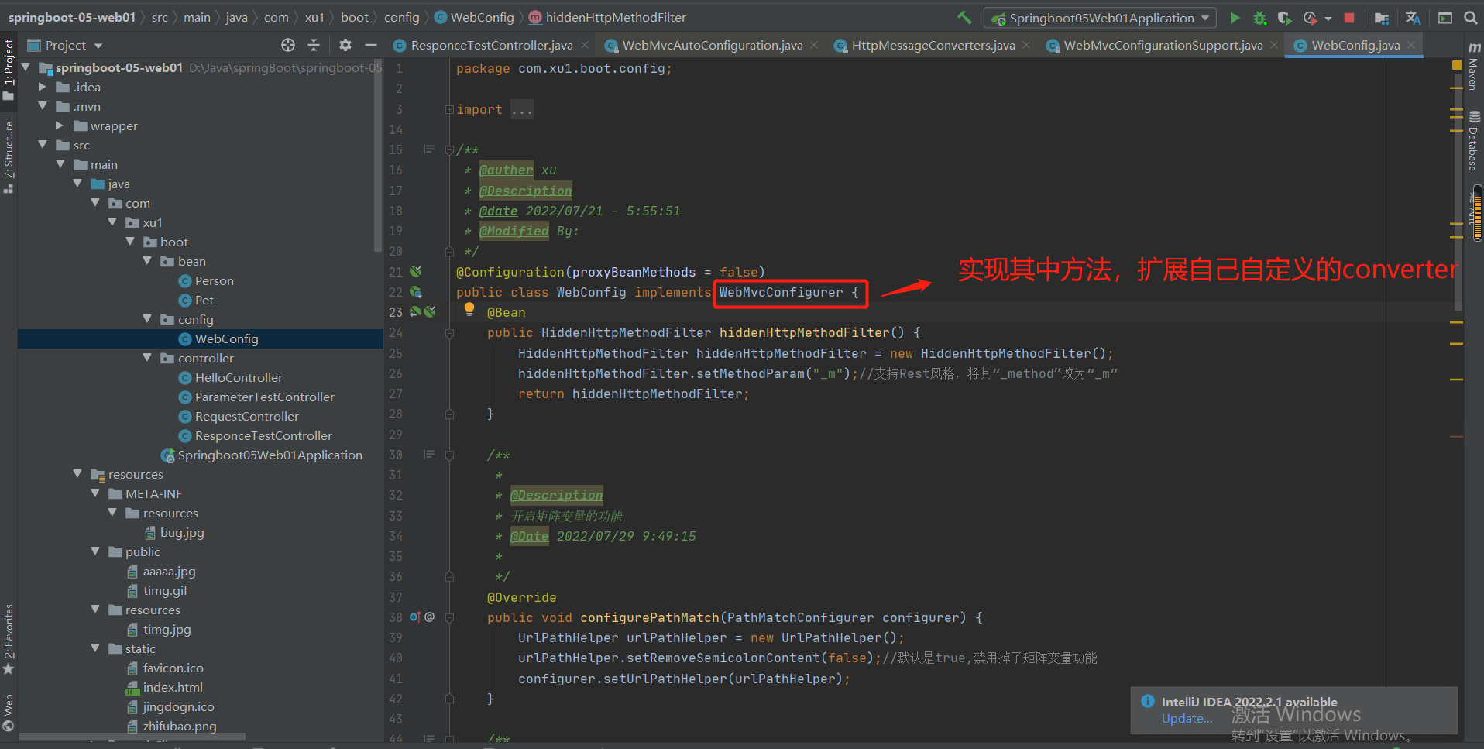Click the run anything window icon
1484x749 pixels.
point(1445,17)
